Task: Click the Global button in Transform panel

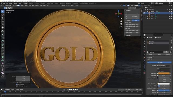Action: point(128,20)
